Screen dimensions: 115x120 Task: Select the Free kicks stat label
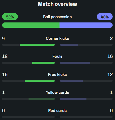click(57, 75)
